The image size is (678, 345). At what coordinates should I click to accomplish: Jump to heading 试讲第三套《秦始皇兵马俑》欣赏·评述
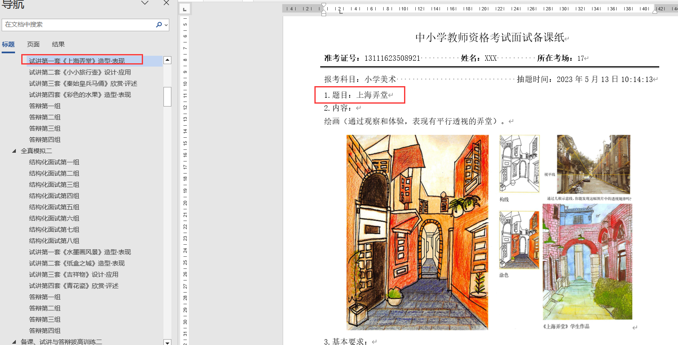pos(83,84)
